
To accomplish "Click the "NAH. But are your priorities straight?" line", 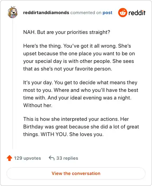I will click(66, 32).
